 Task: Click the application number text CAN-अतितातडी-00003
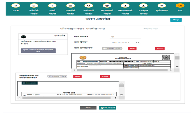(44, 41)
